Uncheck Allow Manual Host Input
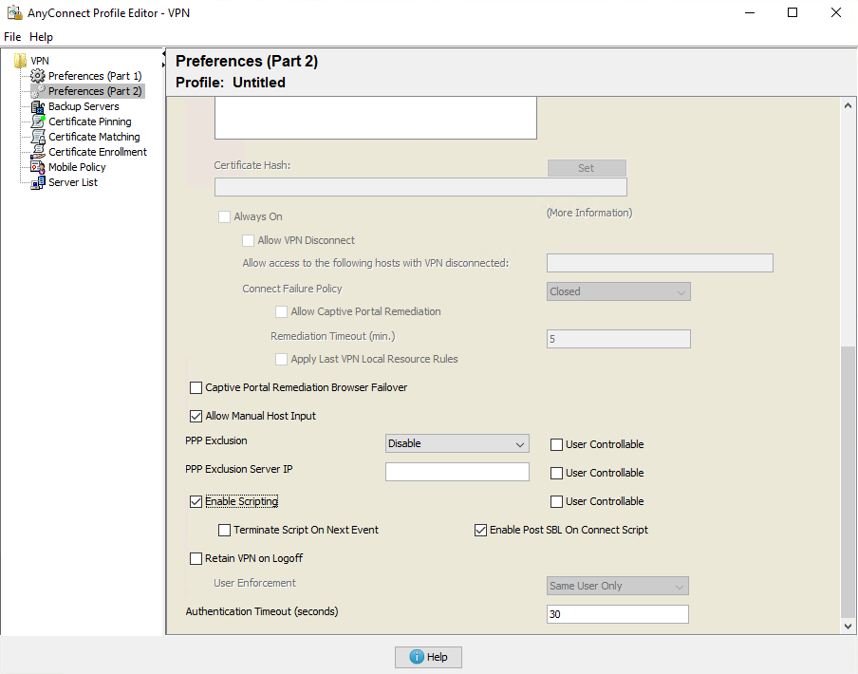 click(196, 416)
